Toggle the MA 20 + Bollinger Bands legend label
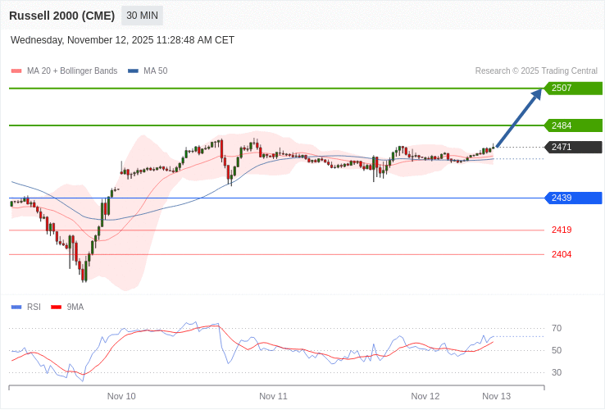Image resolution: width=605 pixels, height=410 pixels. (x=72, y=71)
